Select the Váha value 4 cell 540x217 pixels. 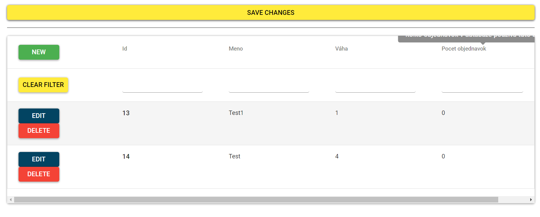tap(337, 156)
